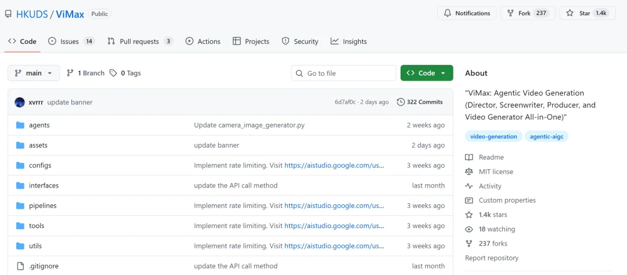Click the agents folder icon
The width and height of the screenshot is (627, 275).
pos(20,125)
